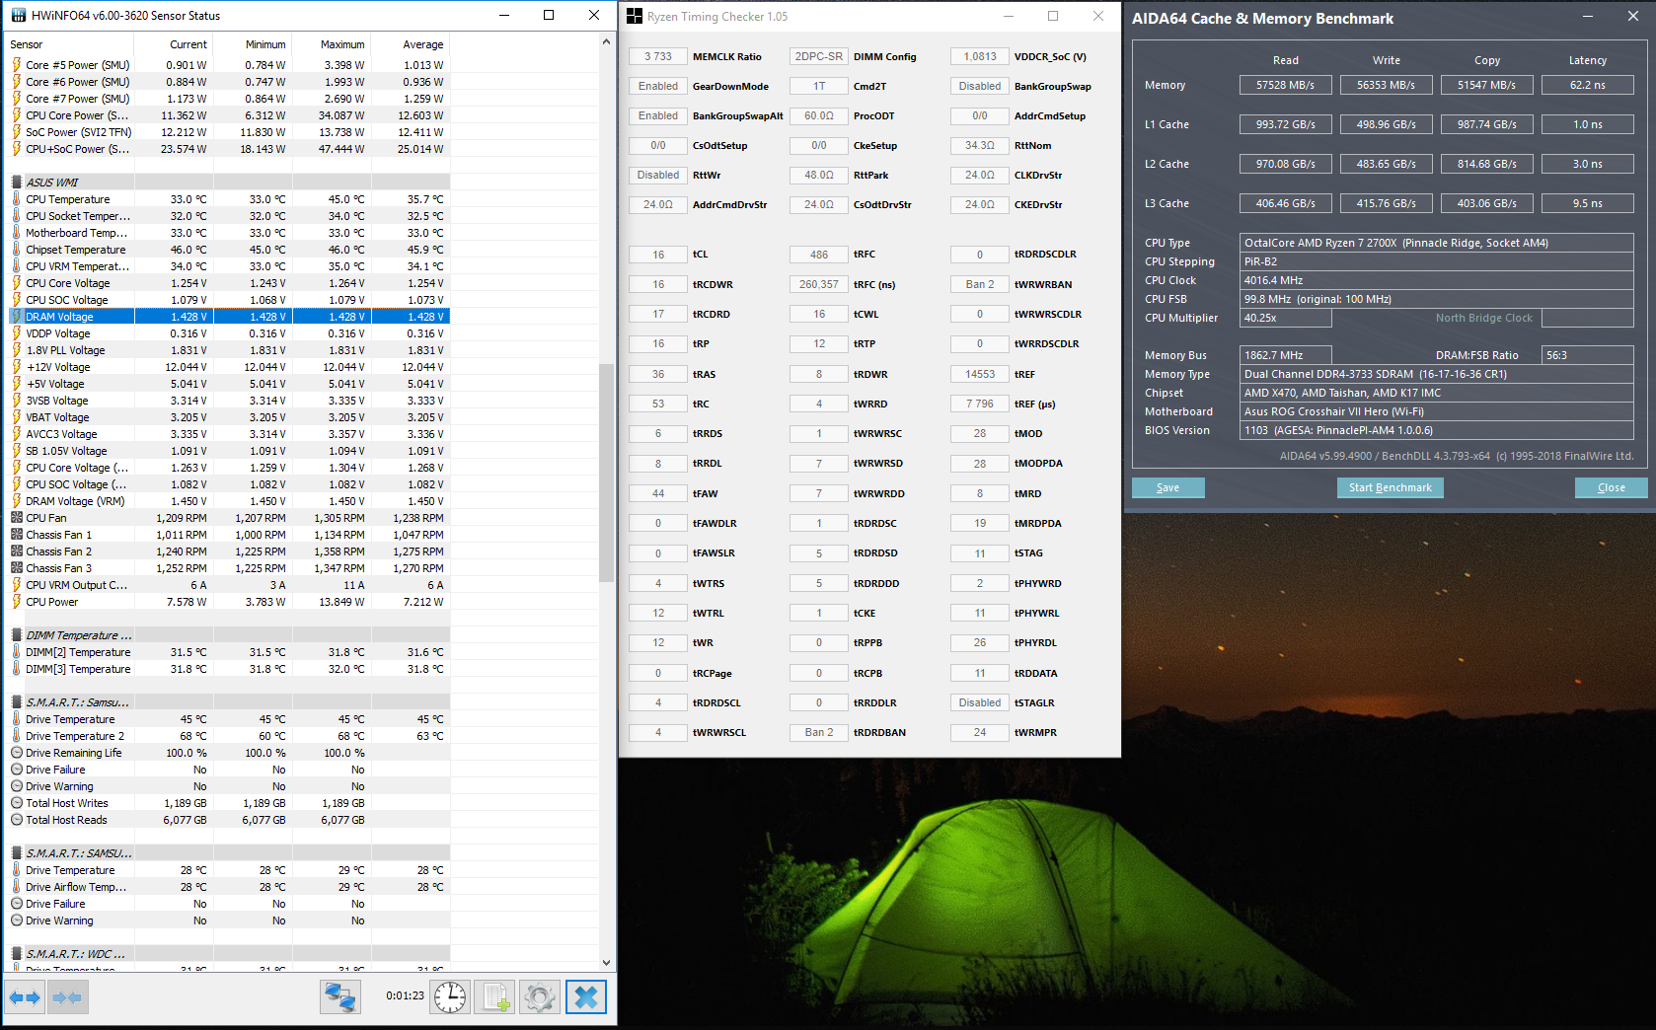1656x1030 pixels.
Task: Click the fan icon beside CPU Fan
Action: [17, 518]
